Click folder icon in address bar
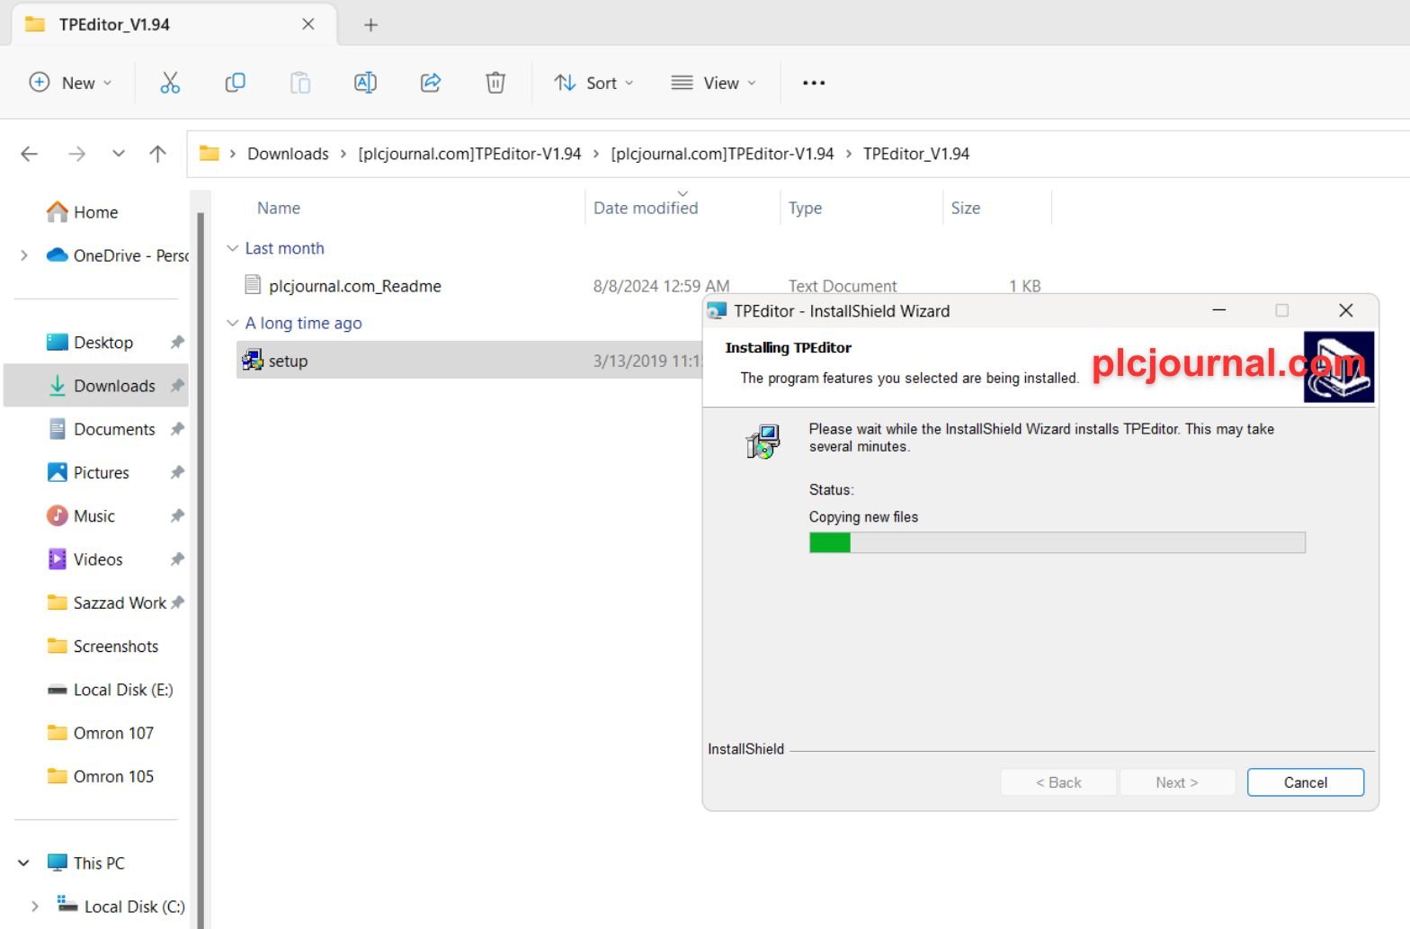The height and width of the screenshot is (929, 1410). tap(210, 154)
